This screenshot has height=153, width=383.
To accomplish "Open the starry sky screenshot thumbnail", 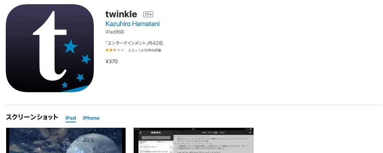I will tap(66, 140).
